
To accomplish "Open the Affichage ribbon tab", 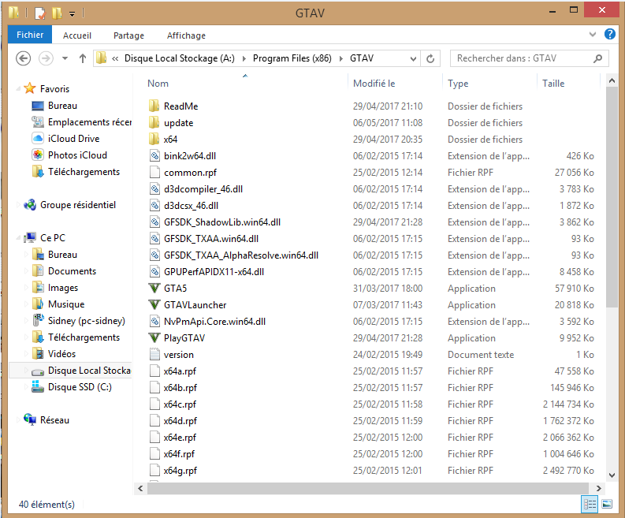I will click(186, 35).
